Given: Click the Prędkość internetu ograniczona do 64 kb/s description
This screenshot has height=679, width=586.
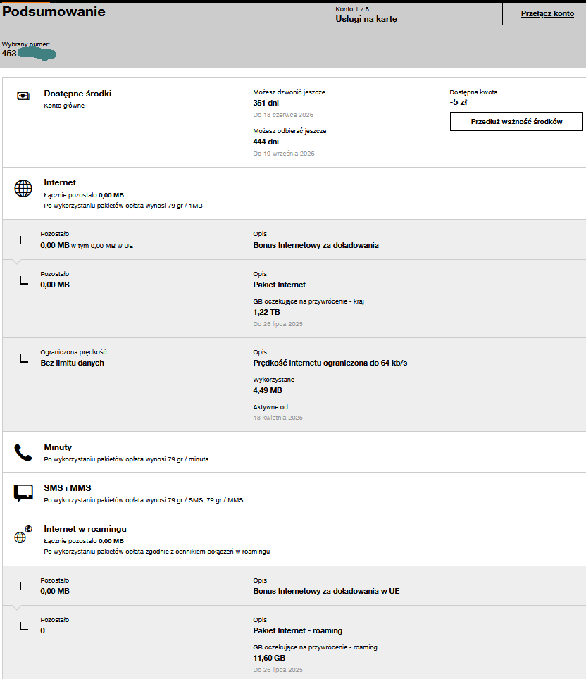Looking at the screenshot, I should pyautogui.click(x=330, y=363).
